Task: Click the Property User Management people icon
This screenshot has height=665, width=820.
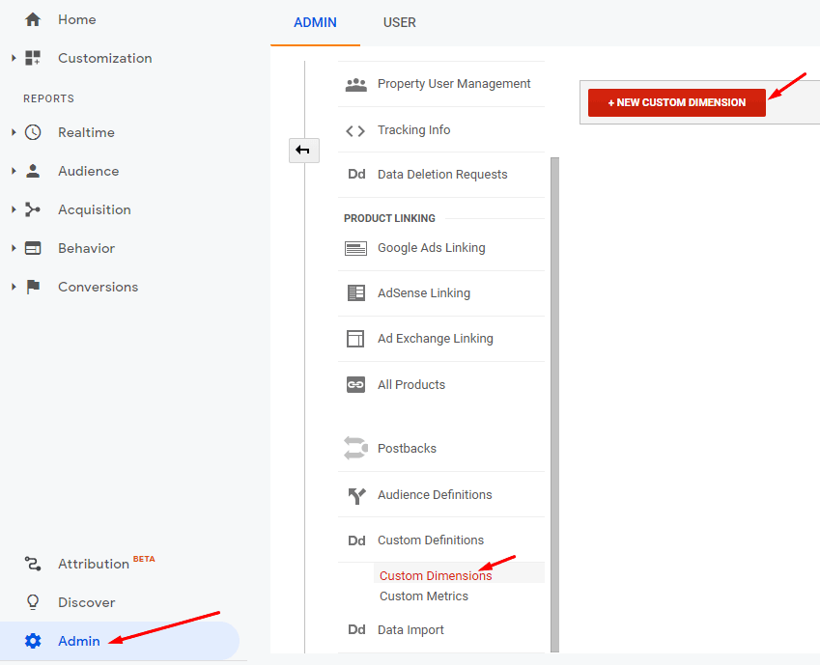Action: pos(356,85)
